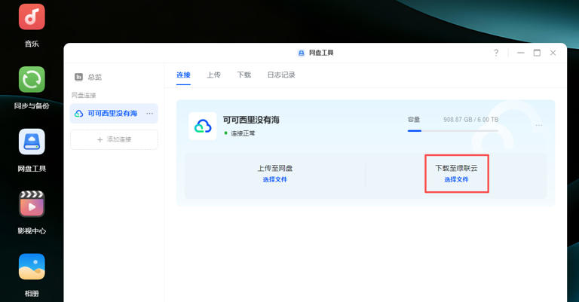The height and width of the screenshot is (302, 579).
Task: Click the 添加连接 button
Action: (x=114, y=139)
